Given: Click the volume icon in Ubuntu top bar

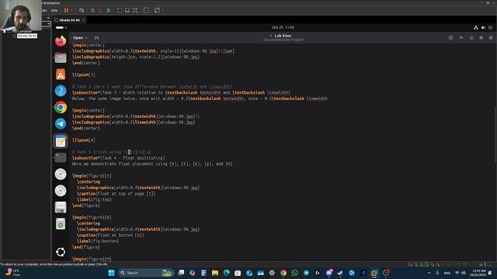Looking at the screenshot, I should point(483,28).
